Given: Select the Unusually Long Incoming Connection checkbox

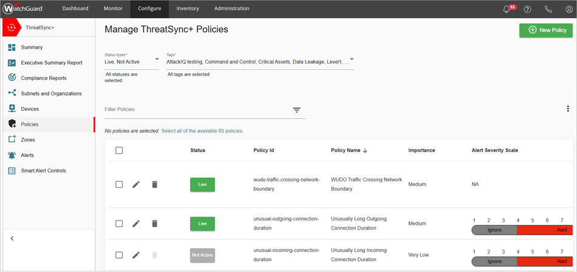Looking at the screenshot, I should 119,255.
